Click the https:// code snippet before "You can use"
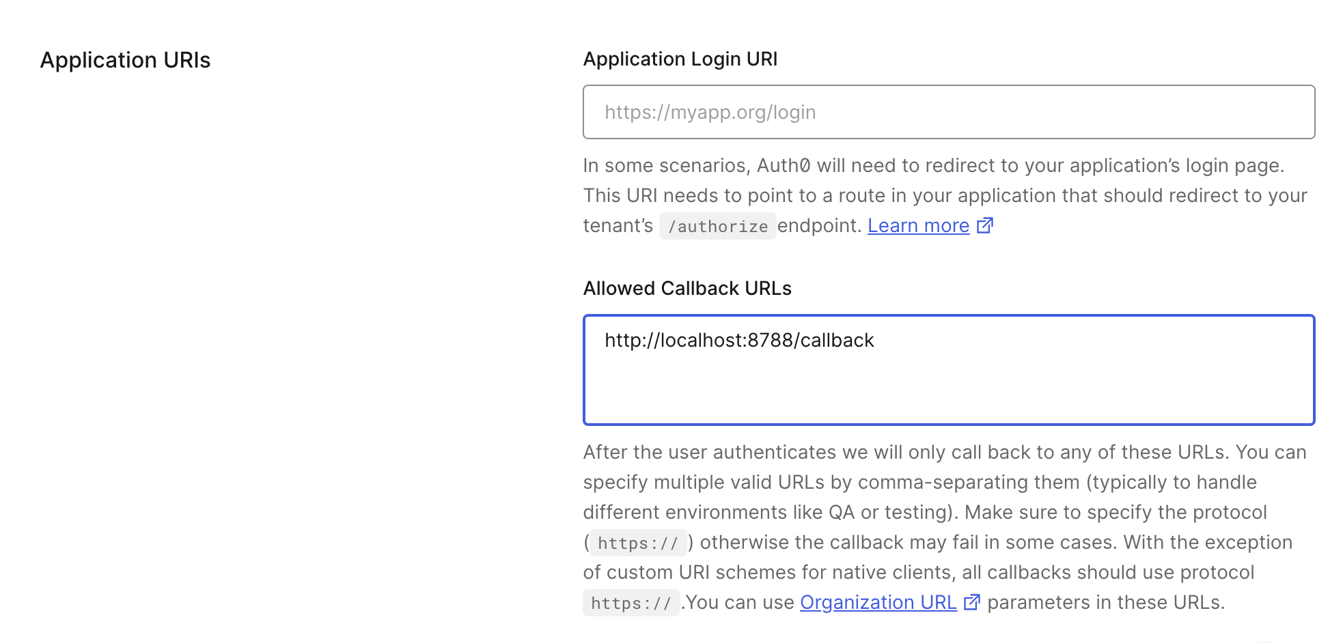This screenshot has width=1343, height=643. pos(631,603)
